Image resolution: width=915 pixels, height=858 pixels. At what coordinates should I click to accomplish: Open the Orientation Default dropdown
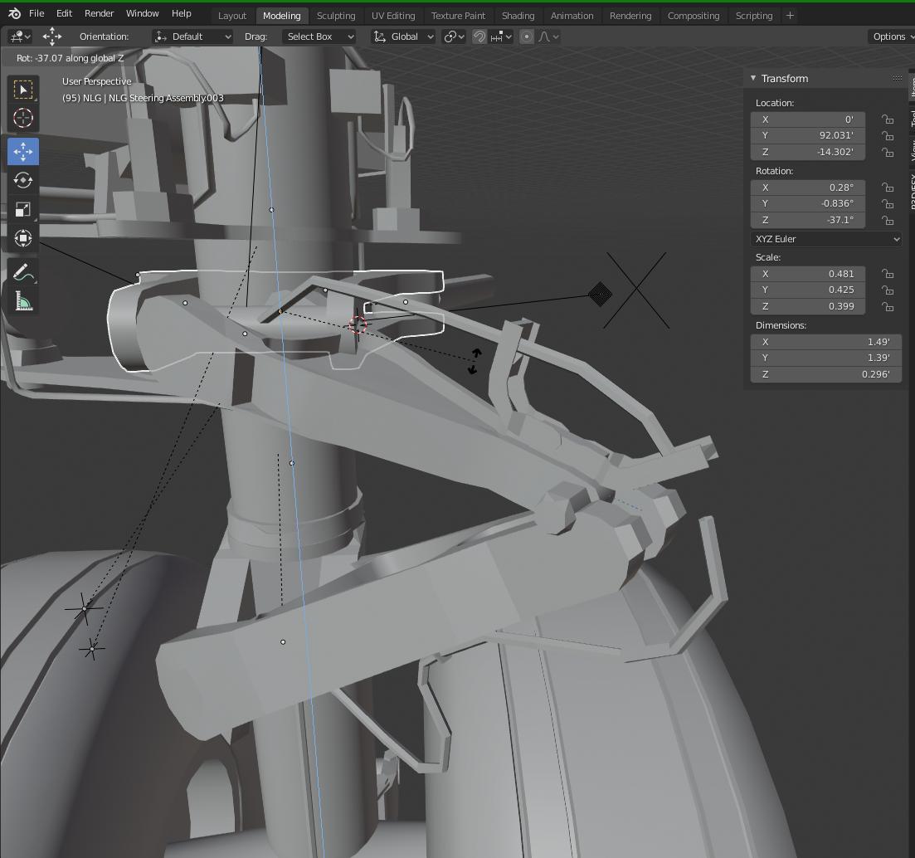click(192, 37)
